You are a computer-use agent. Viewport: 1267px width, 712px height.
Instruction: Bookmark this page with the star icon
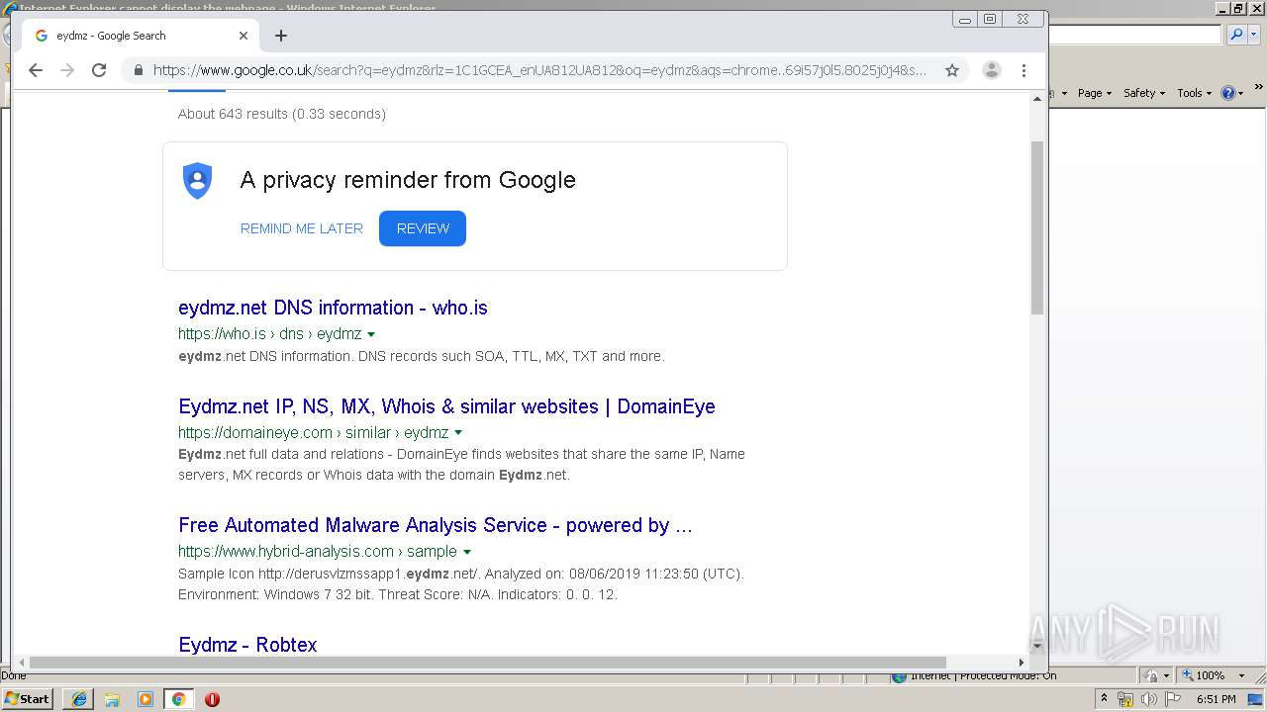(x=952, y=70)
